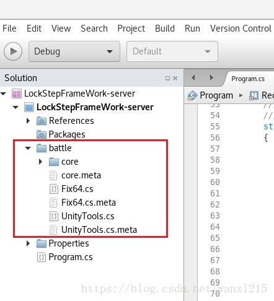Image resolution: width=274 pixels, height=301 pixels.
Task: Expand the Properties folder
Action: [29, 243]
